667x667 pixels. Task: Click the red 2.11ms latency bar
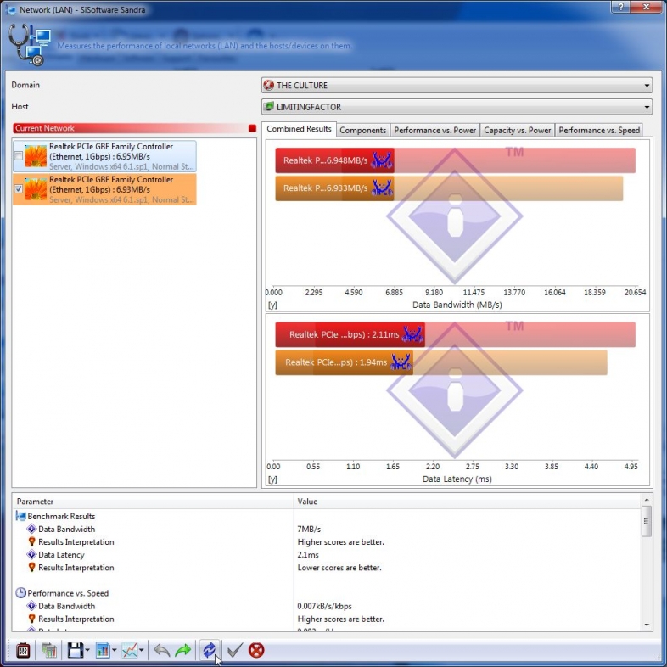350,334
